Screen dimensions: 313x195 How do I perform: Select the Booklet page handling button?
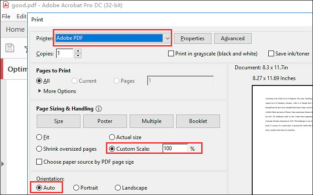click(x=198, y=121)
